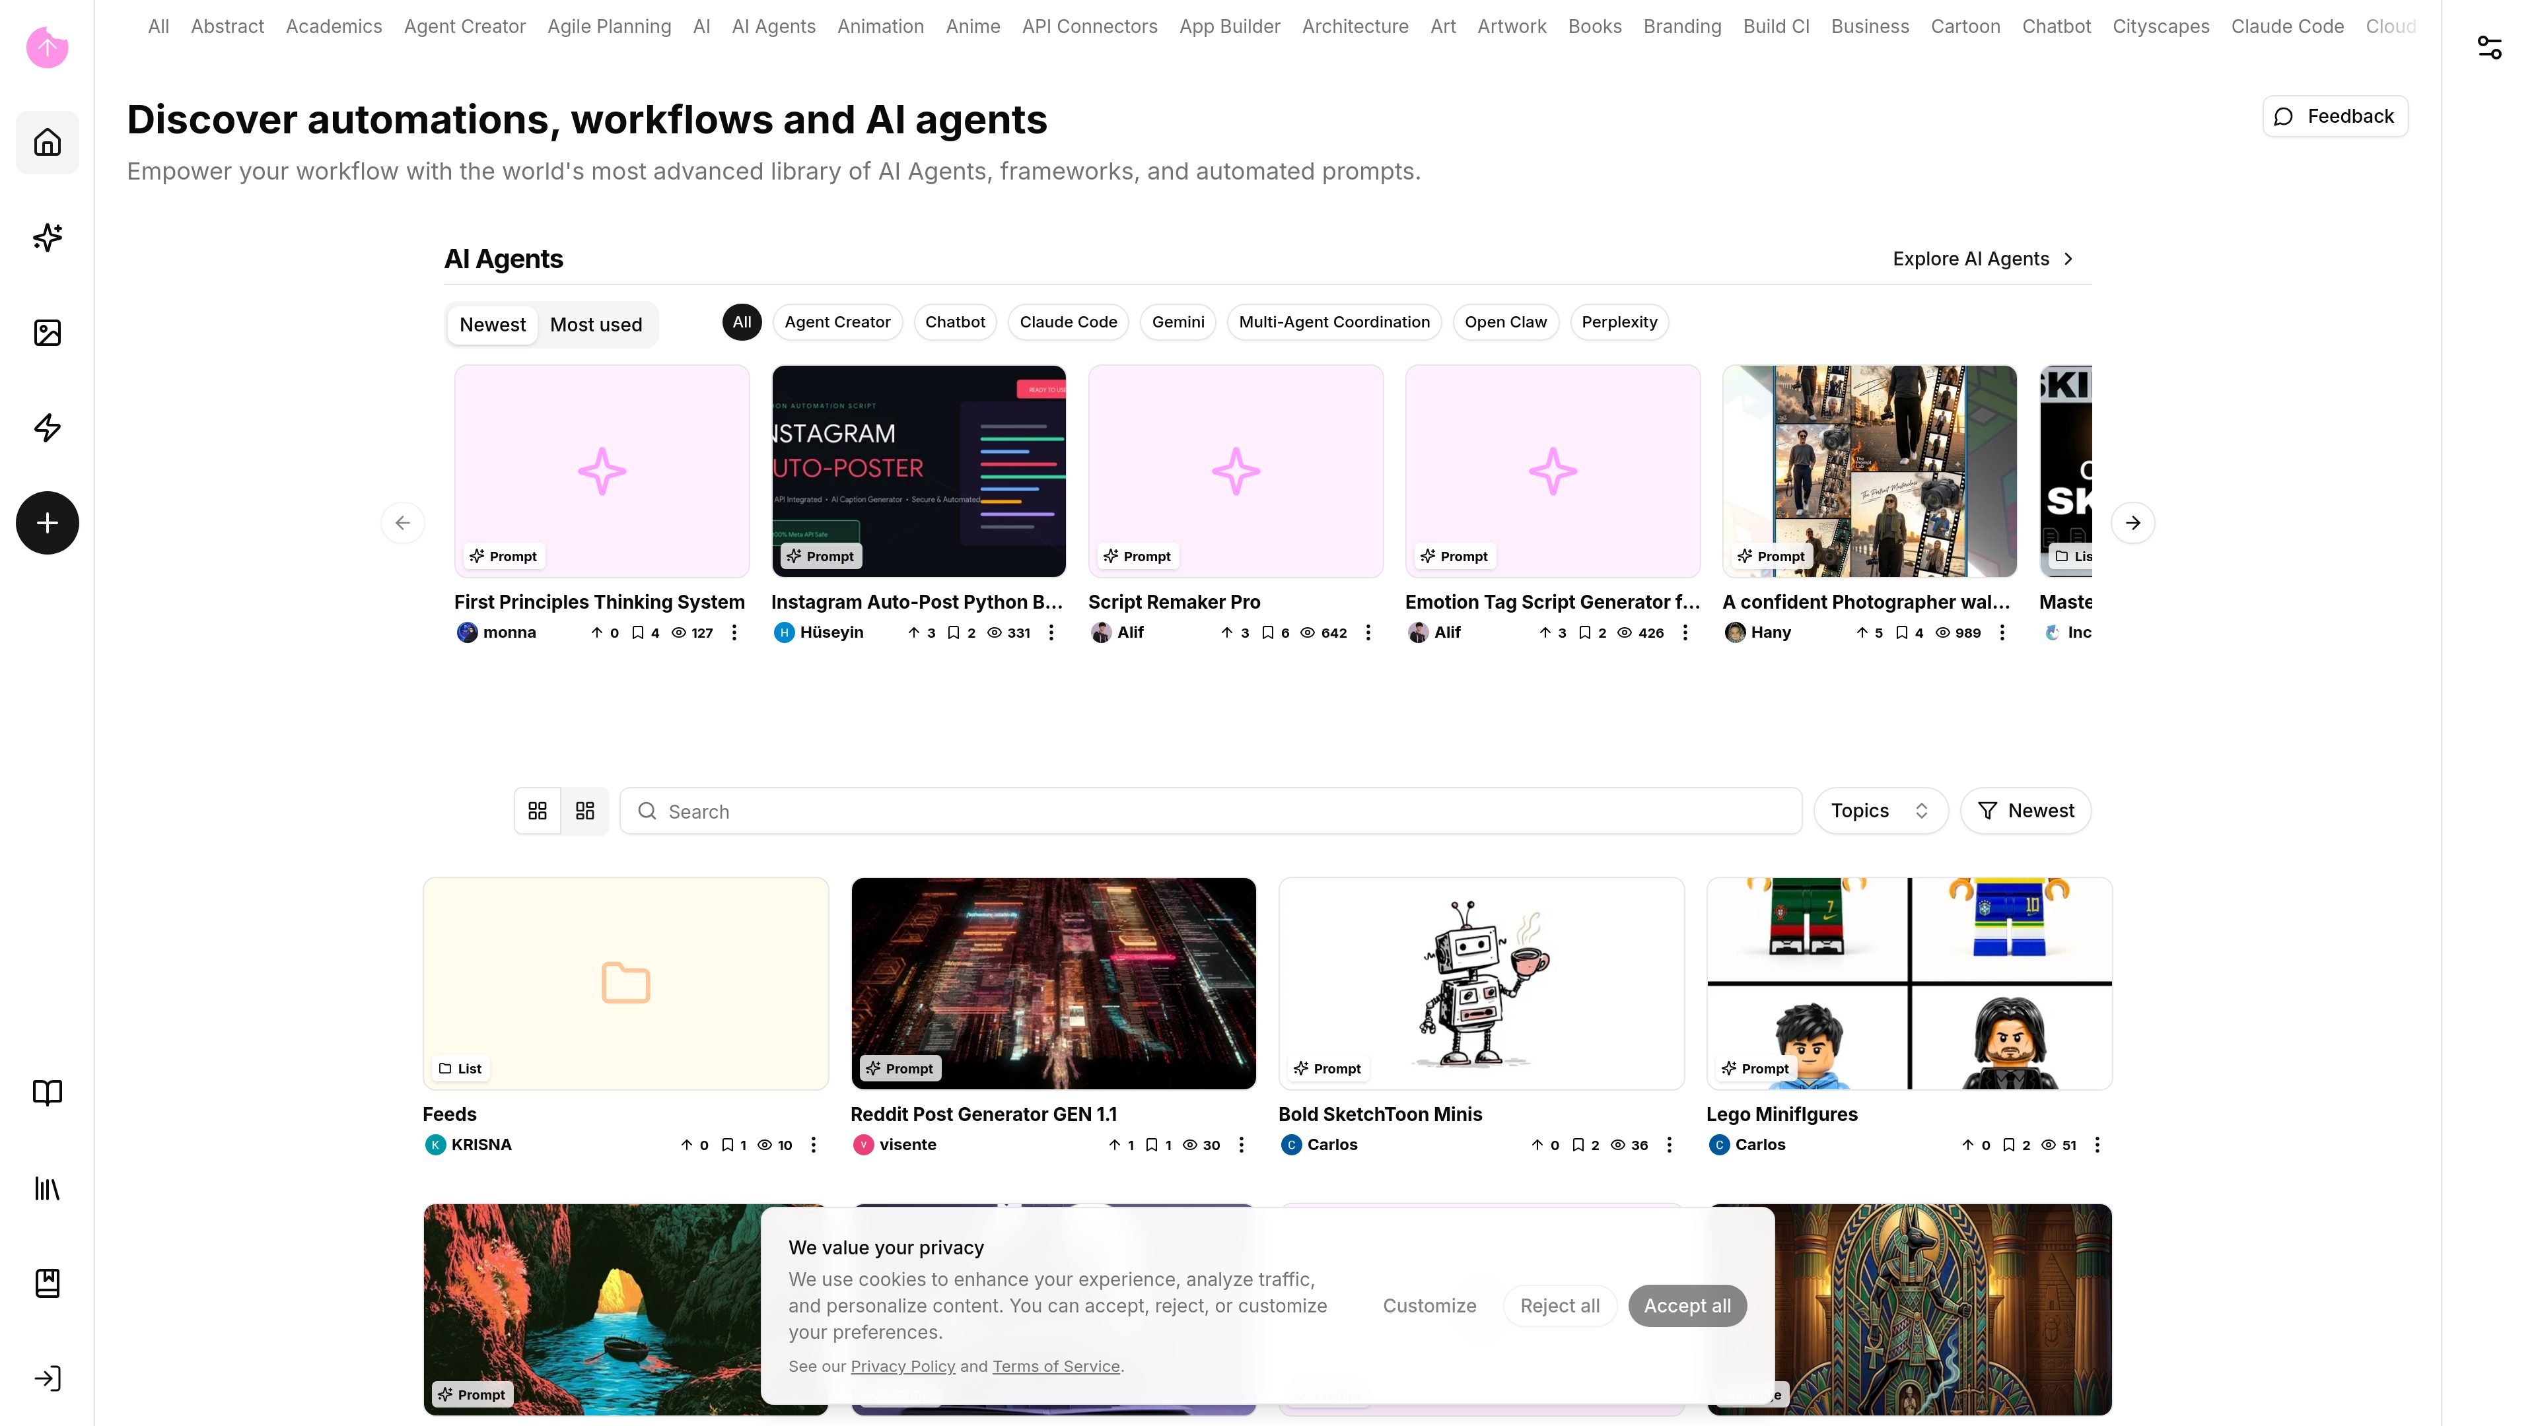Click the black plus create button

coord(48,523)
